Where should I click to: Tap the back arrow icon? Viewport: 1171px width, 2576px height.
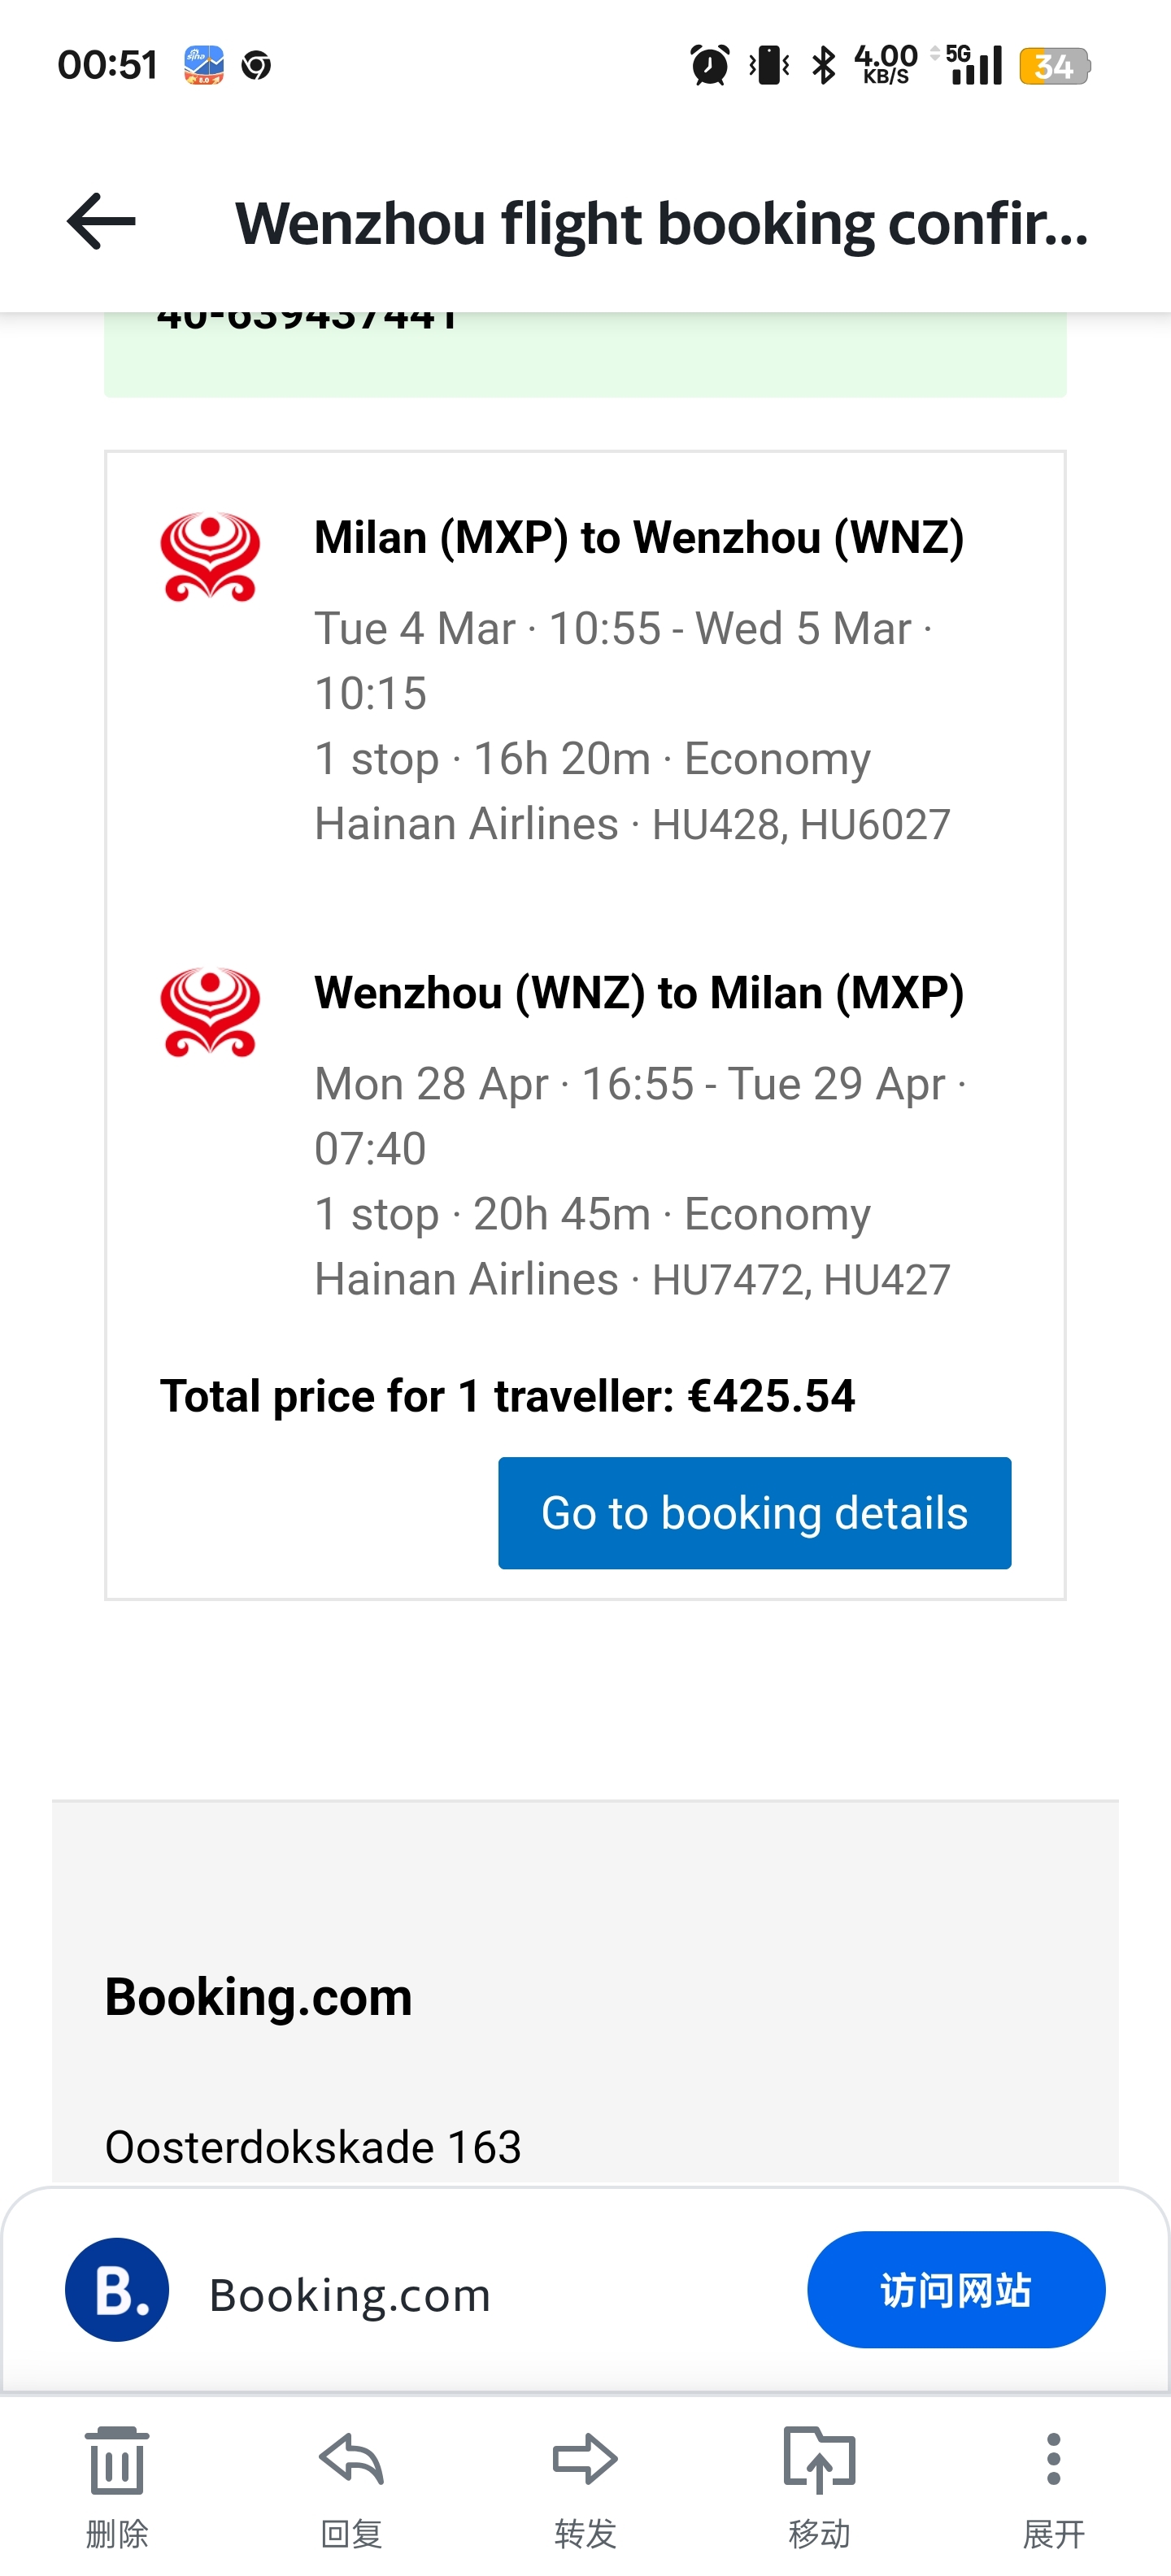(x=101, y=221)
